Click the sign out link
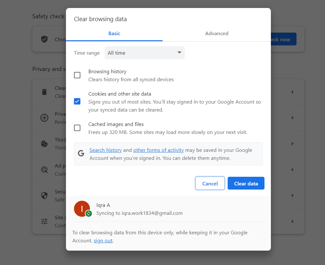The height and width of the screenshot is (265, 325). coord(103,241)
